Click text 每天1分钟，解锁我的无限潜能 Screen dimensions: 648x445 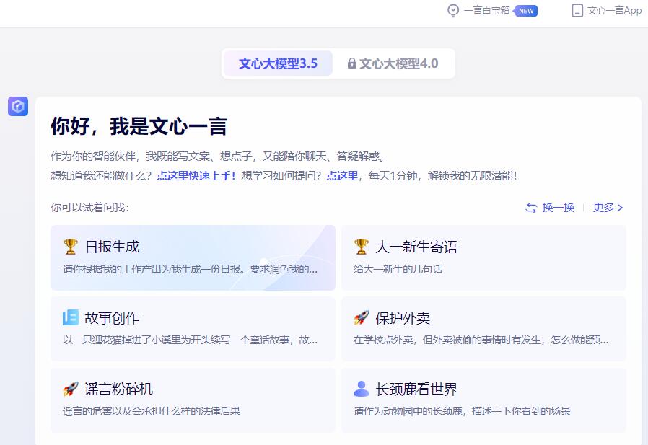[x=442, y=175]
